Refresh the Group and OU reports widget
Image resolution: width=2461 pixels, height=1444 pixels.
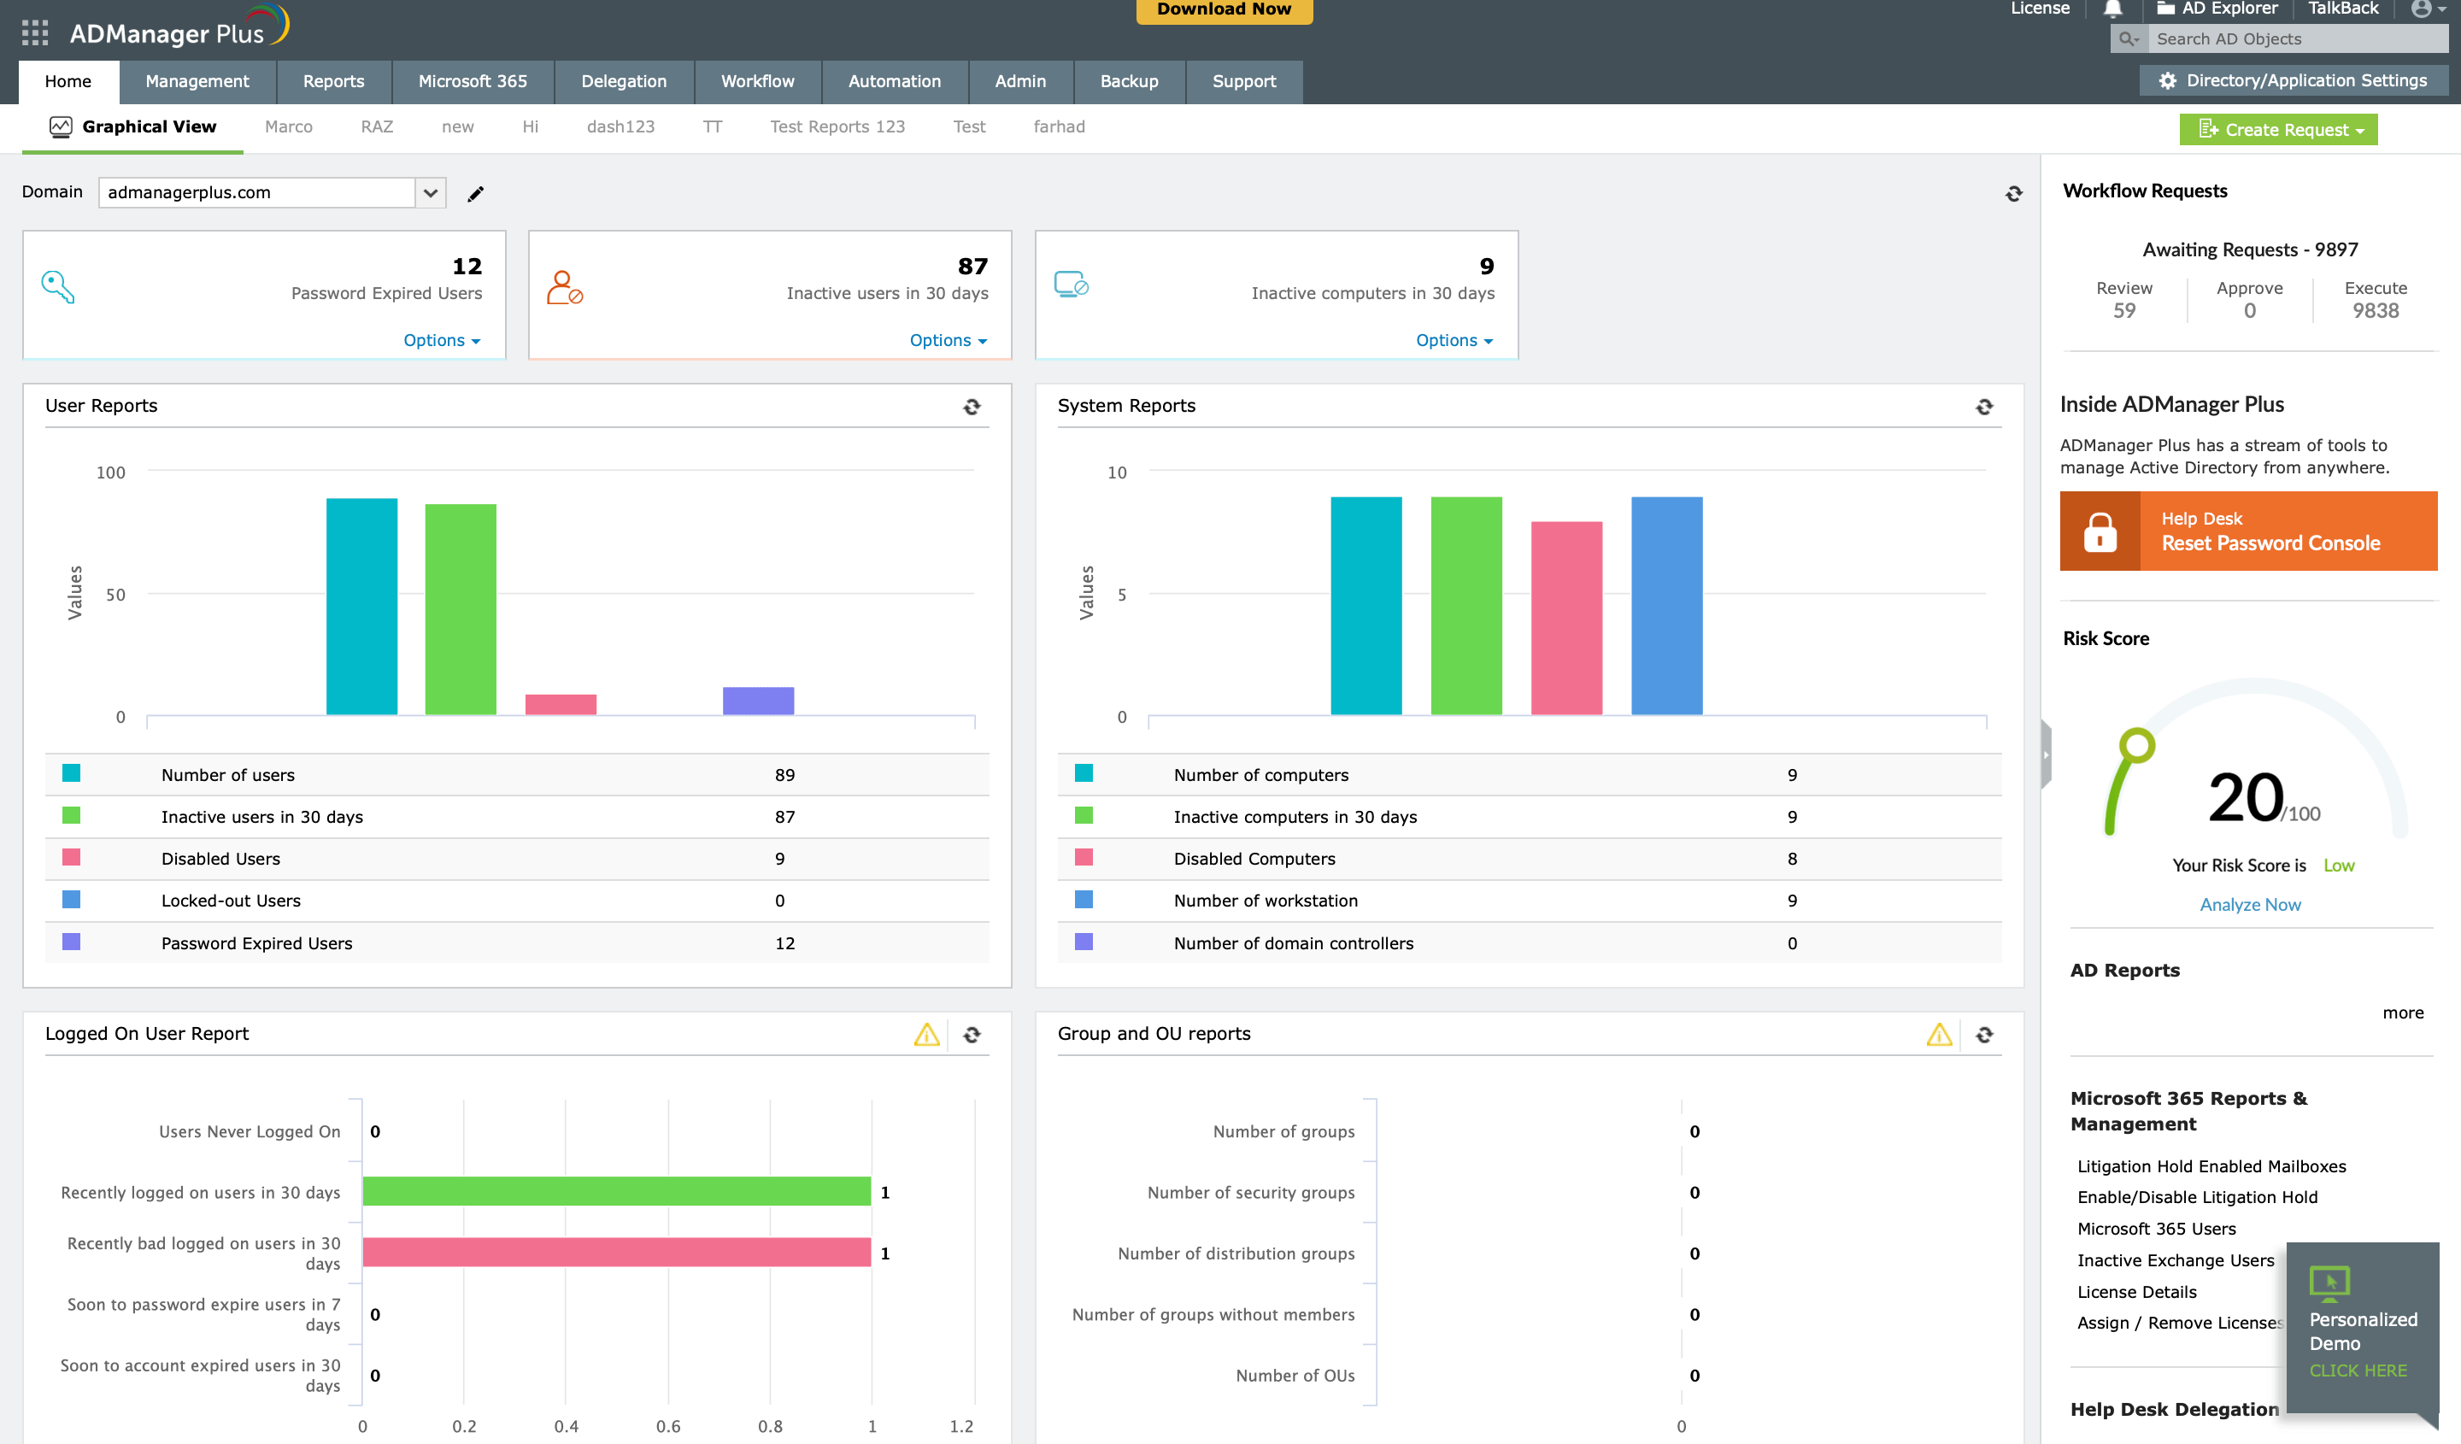point(1983,1034)
